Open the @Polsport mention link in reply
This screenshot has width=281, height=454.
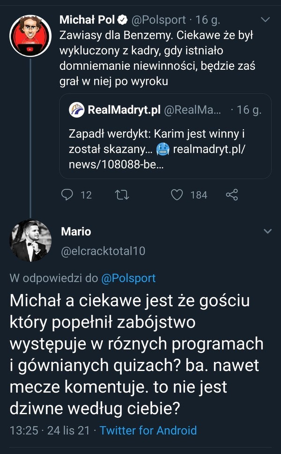128,278
